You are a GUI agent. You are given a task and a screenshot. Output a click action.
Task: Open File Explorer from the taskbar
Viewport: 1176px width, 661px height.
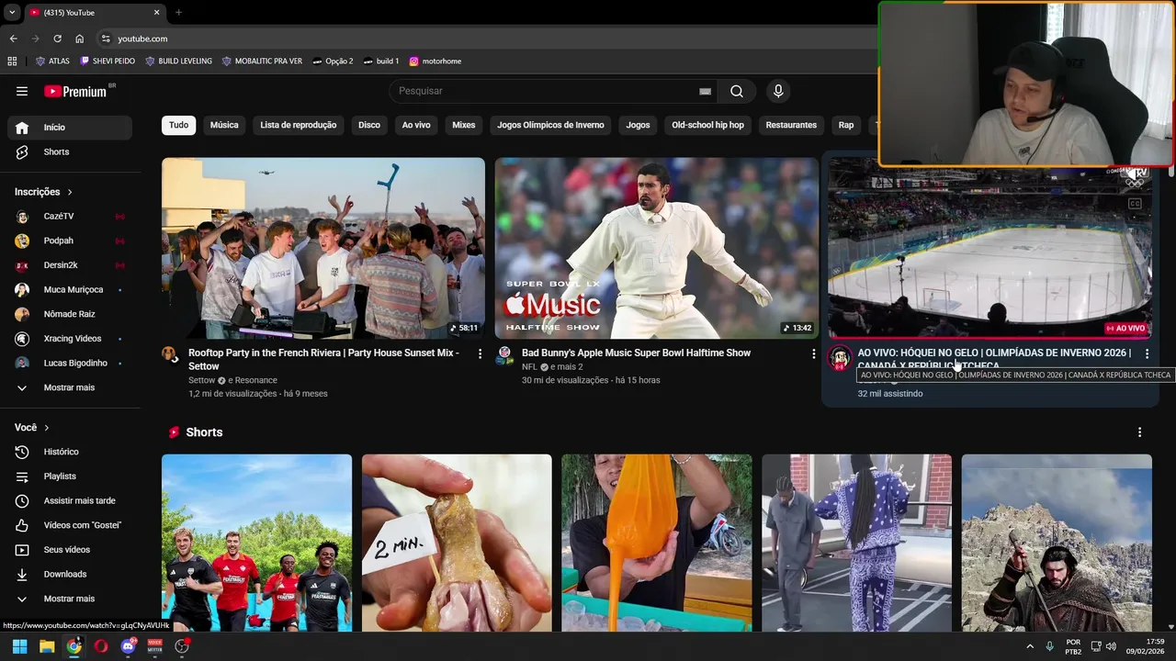(47, 646)
